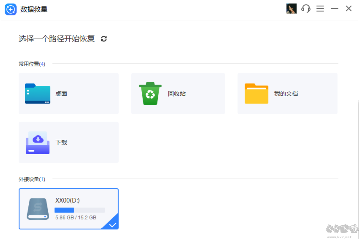Expand the 常用位置(4) section

pyautogui.click(x=31, y=64)
